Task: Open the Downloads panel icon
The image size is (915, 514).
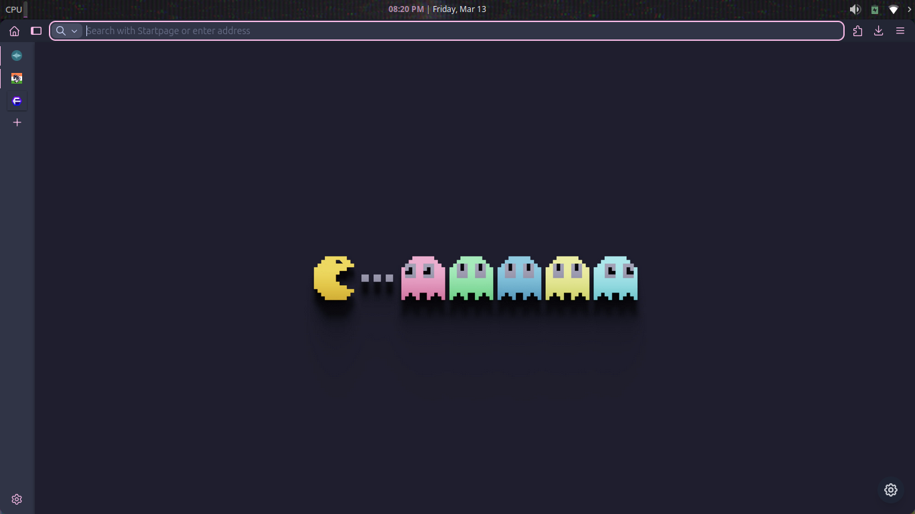Action: click(879, 31)
